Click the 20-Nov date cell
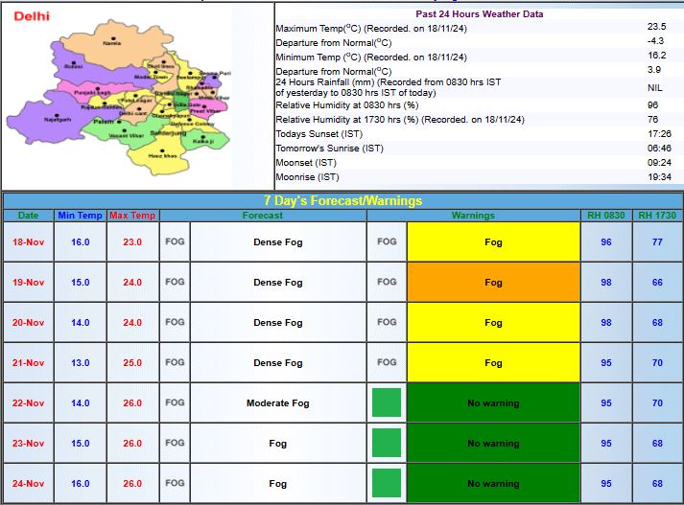Image resolution: width=684 pixels, height=505 pixels. 29,322
